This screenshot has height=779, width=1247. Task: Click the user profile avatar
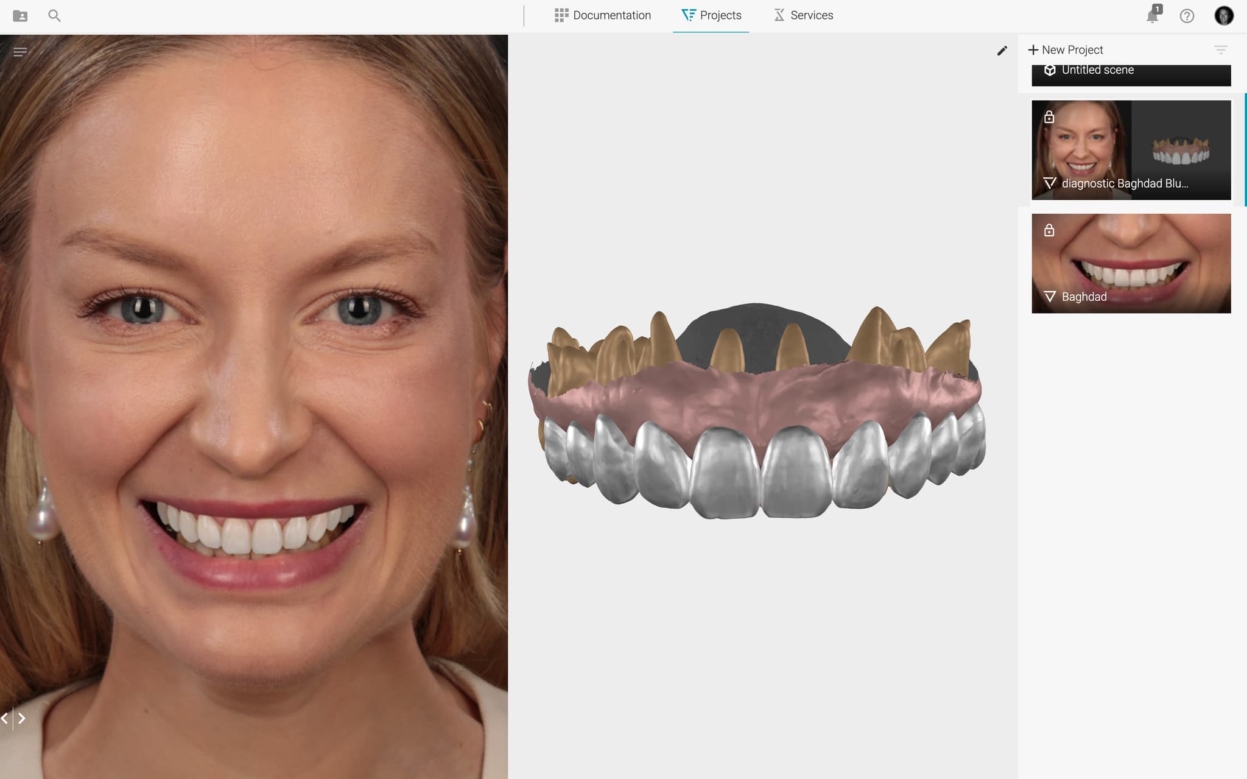tap(1224, 16)
